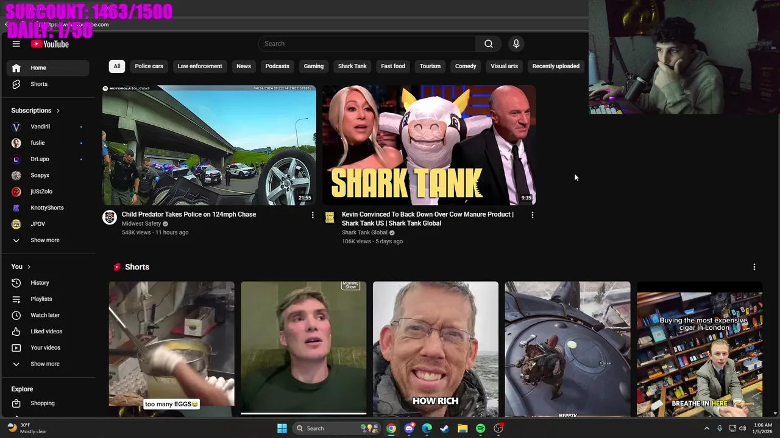This screenshot has width=780, height=438.
Task: Open Spotify from the taskbar
Action: (x=481, y=428)
